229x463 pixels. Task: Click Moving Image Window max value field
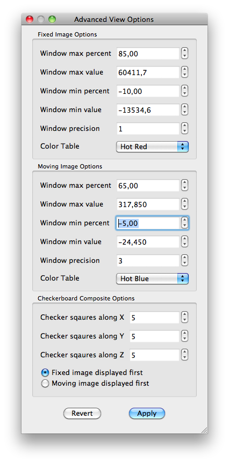pyautogui.click(x=148, y=204)
